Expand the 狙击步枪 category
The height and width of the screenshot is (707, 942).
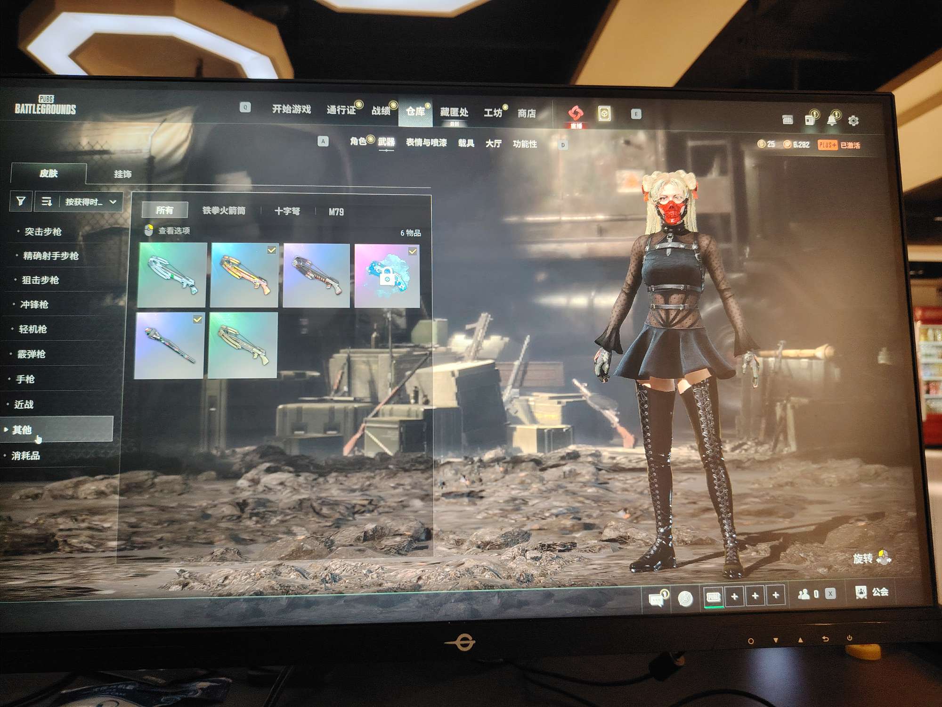click(x=40, y=280)
